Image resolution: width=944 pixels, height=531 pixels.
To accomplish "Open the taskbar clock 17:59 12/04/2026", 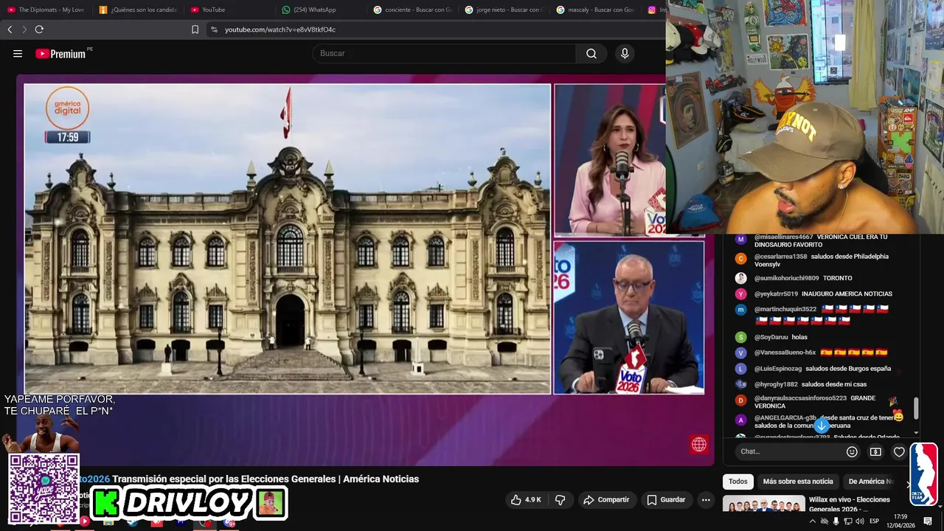I will tap(900, 521).
